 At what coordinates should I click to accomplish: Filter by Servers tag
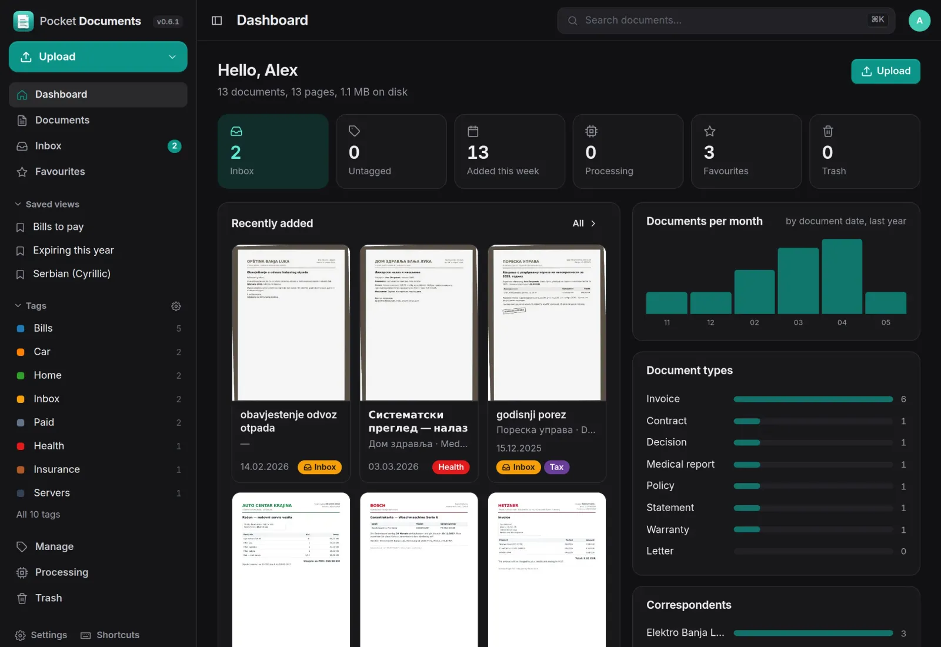[x=98, y=493]
